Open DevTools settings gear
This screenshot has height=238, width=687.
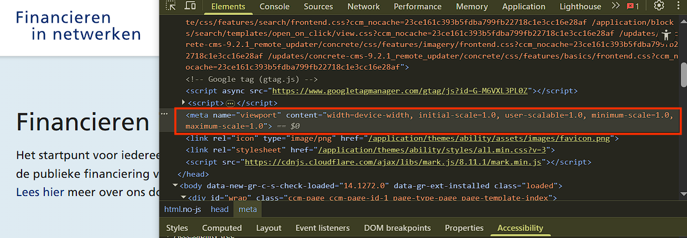click(658, 6)
